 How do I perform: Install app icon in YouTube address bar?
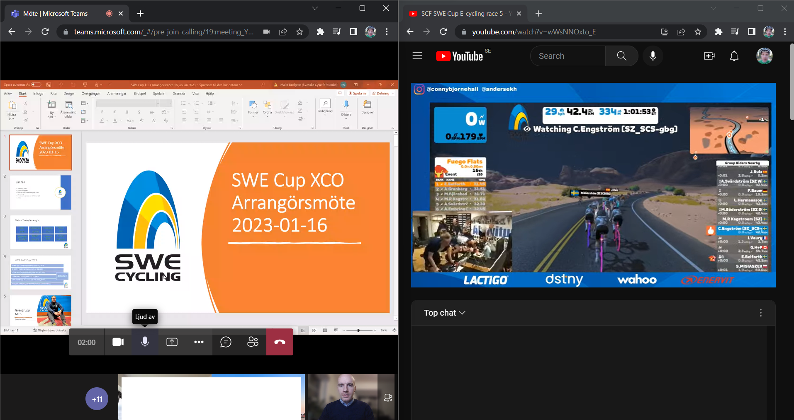pyautogui.click(x=665, y=32)
